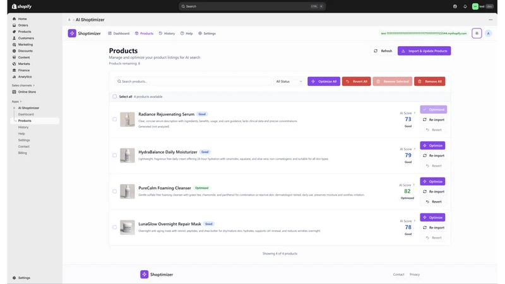Select the PureCalm Foaming Cleanser checkbox
The height and width of the screenshot is (284, 505).
pos(115,191)
